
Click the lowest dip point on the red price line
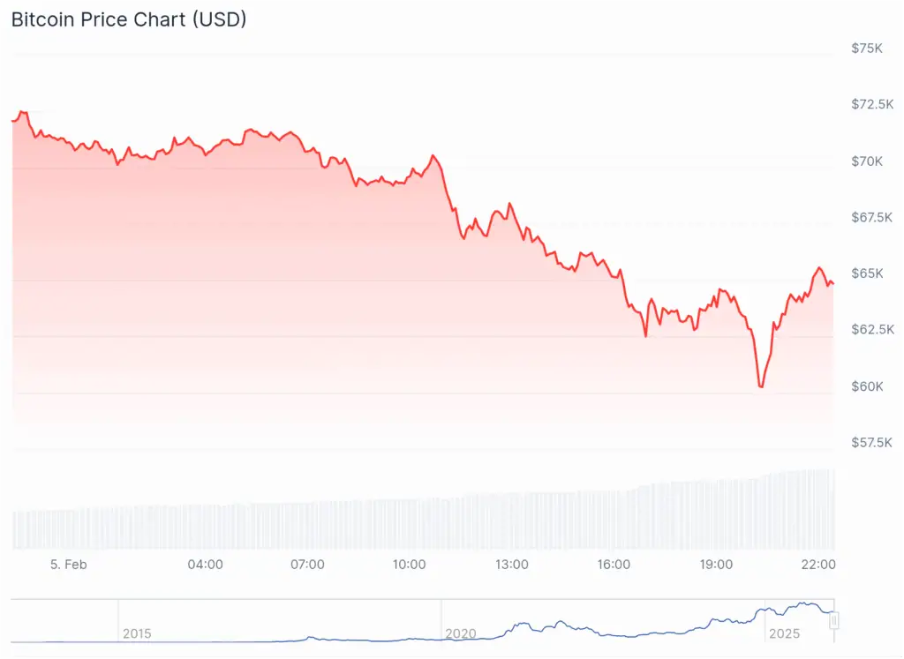pos(760,386)
